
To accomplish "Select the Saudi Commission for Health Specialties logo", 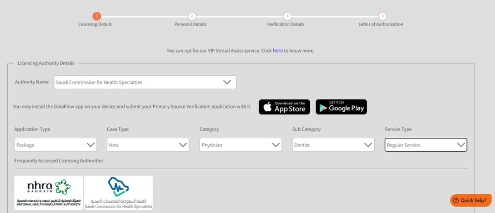I will pyautogui.click(x=118, y=193).
